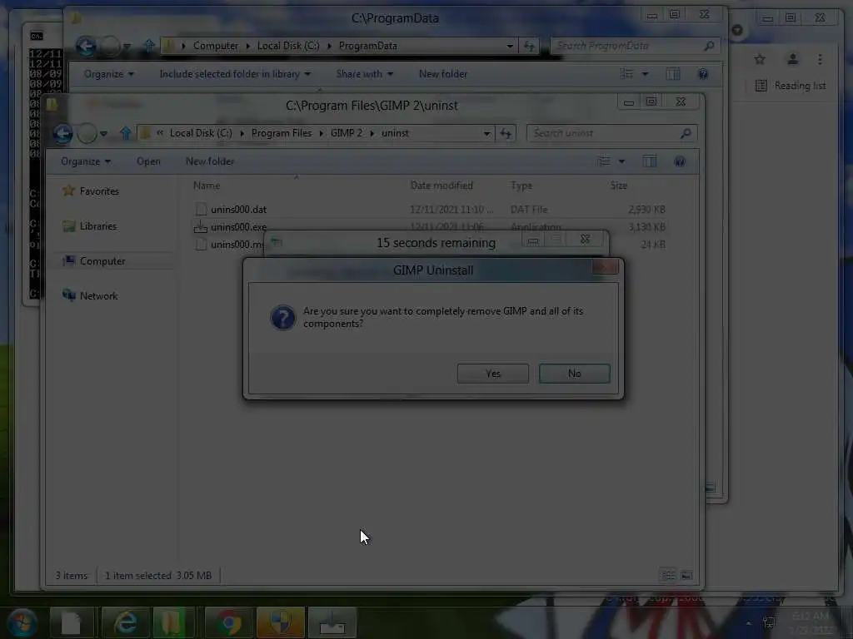
Task: Click the shield icon on taskbar
Action: 280,622
